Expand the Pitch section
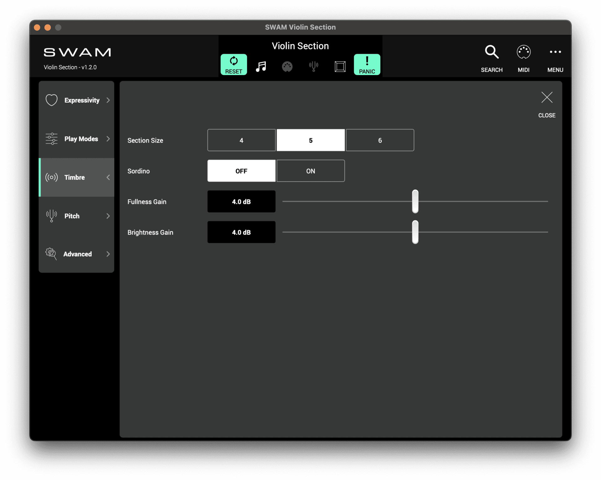Screen dimensions: 601x480 tap(72, 216)
